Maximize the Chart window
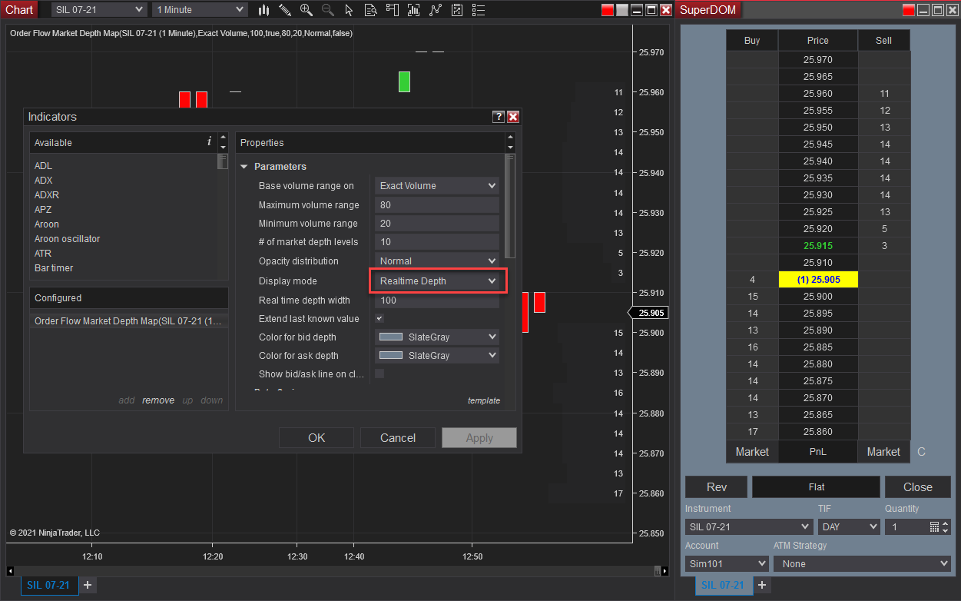 click(651, 10)
